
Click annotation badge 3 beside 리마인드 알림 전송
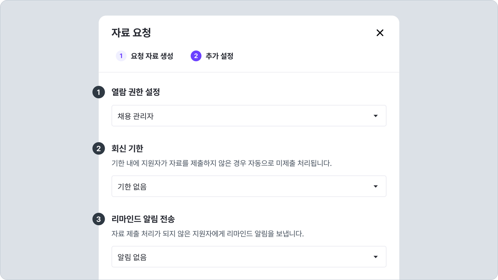[99, 219]
